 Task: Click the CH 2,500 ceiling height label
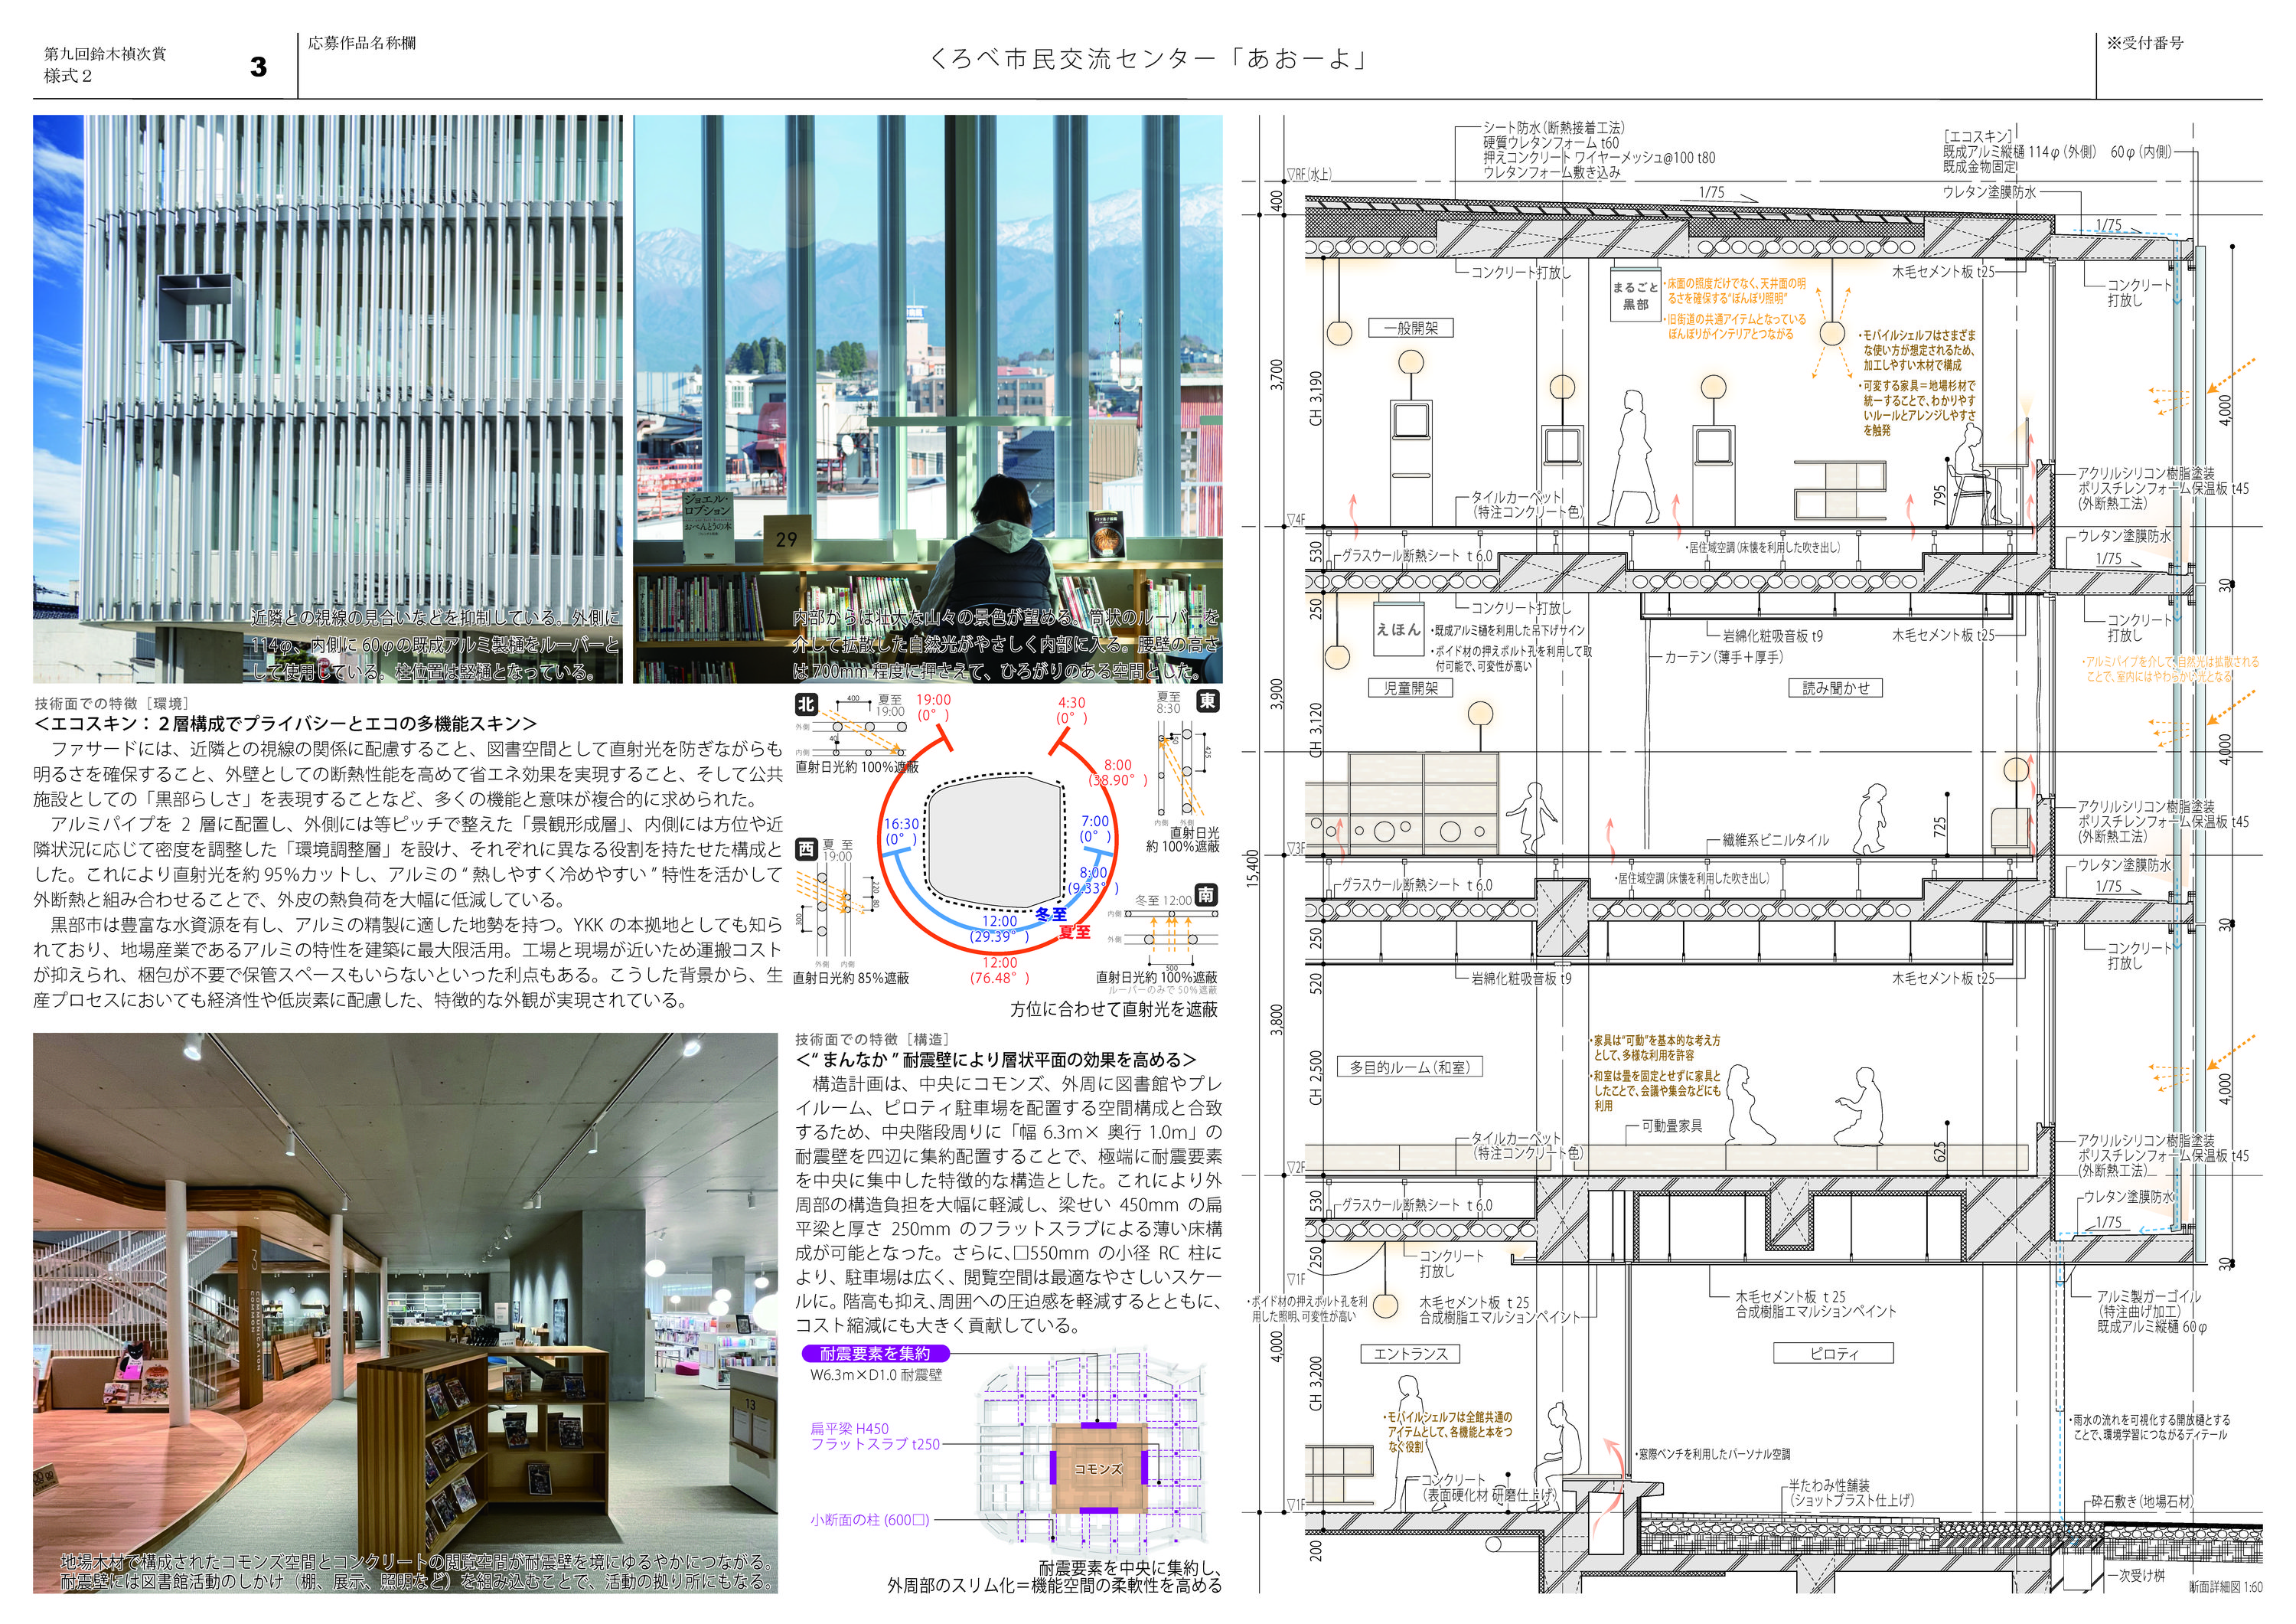tap(1316, 1077)
